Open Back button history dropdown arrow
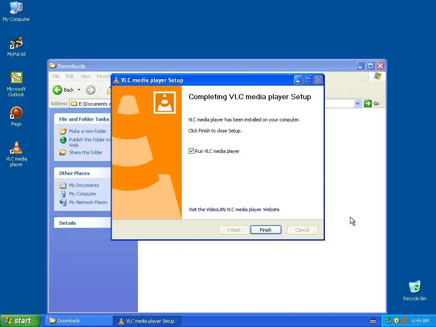Screen dimensions: 436x327 pos(79,90)
